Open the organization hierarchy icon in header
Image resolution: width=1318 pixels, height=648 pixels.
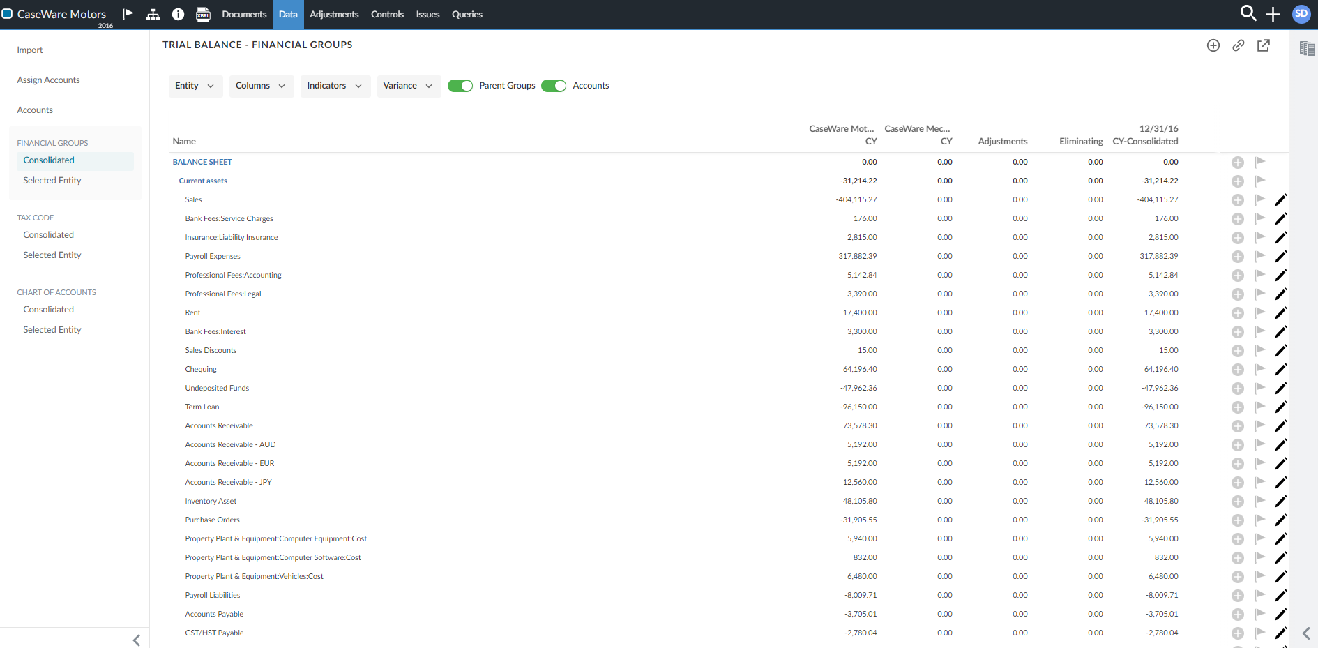153,14
